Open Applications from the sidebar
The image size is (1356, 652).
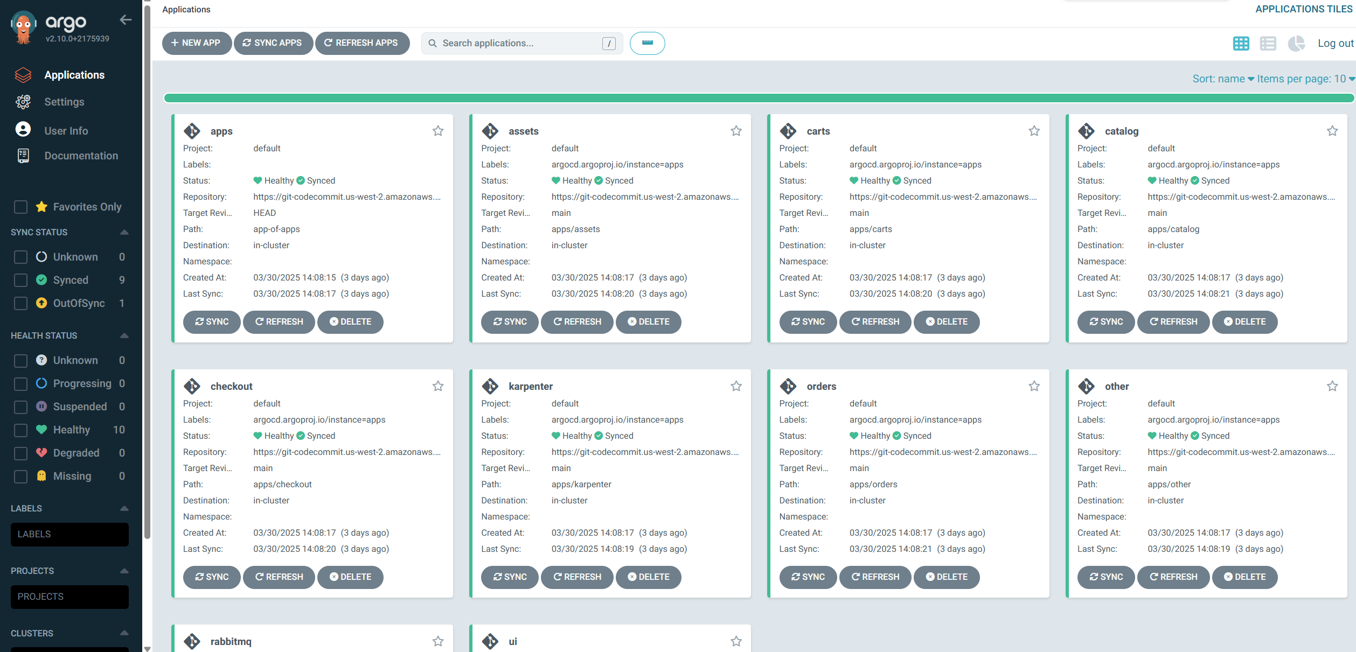pos(74,75)
